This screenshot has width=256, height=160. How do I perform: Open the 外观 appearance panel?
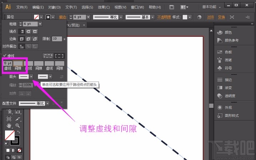pyautogui.click(x=224, y=107)
